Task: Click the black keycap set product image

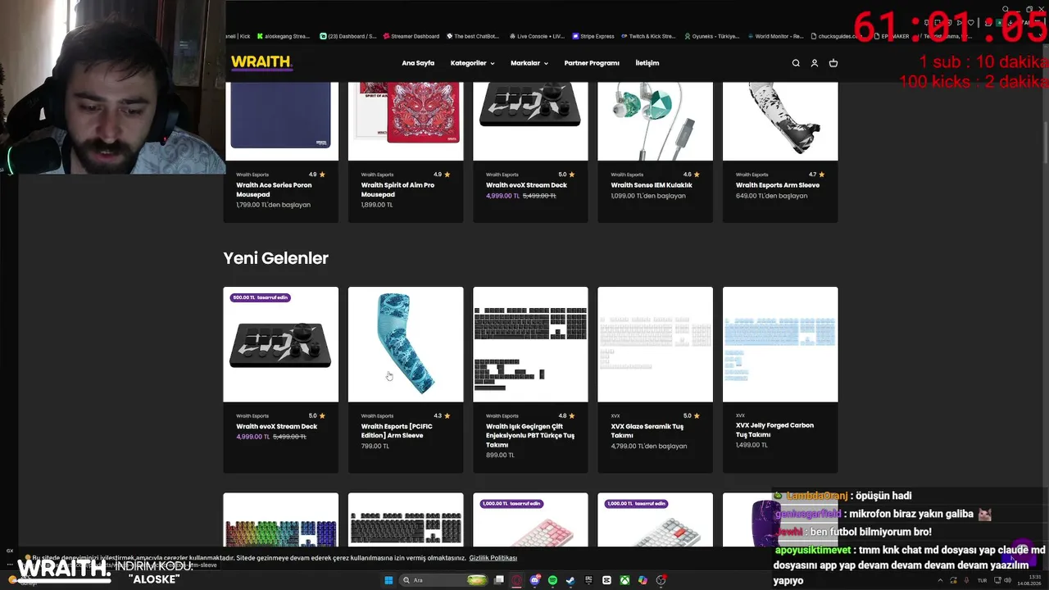Action: click(x=530, y=344)
